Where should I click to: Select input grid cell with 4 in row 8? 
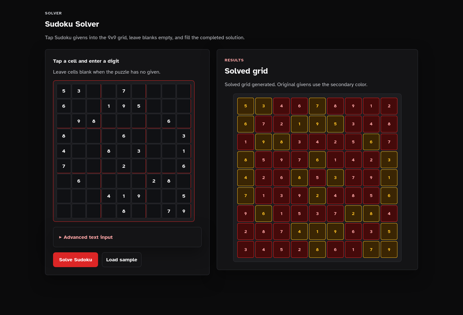(x=109, y=196)
